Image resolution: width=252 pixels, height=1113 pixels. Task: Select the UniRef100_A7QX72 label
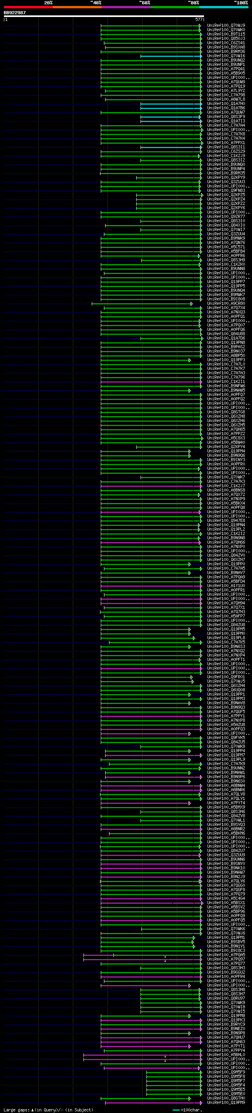click(x=226, y=494)
